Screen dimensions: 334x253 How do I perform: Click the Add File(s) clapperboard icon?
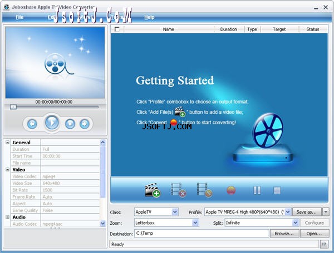[153, 190]
